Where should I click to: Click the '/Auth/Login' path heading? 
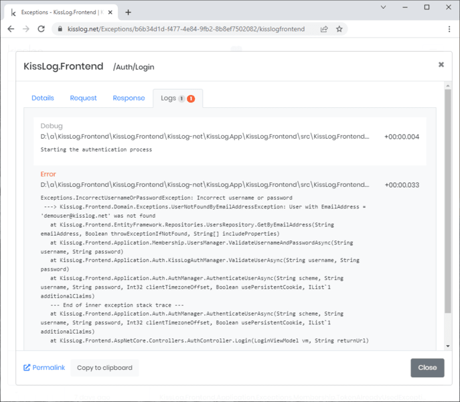(134, 67)
